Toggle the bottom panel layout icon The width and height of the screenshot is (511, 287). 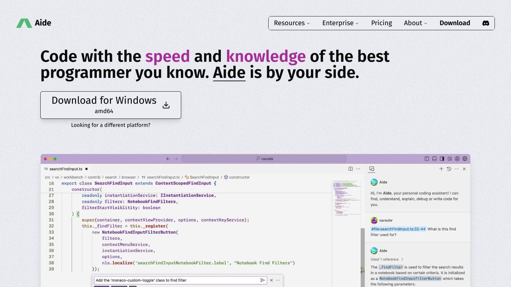point(434,159)
